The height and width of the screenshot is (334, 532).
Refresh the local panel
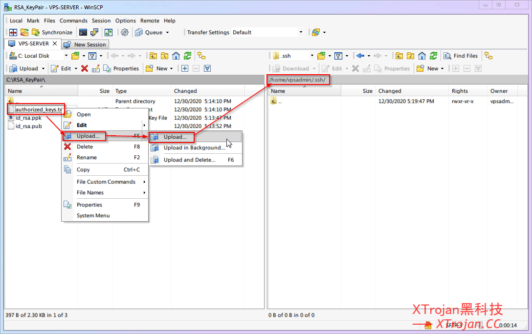(x=188, y=56)
